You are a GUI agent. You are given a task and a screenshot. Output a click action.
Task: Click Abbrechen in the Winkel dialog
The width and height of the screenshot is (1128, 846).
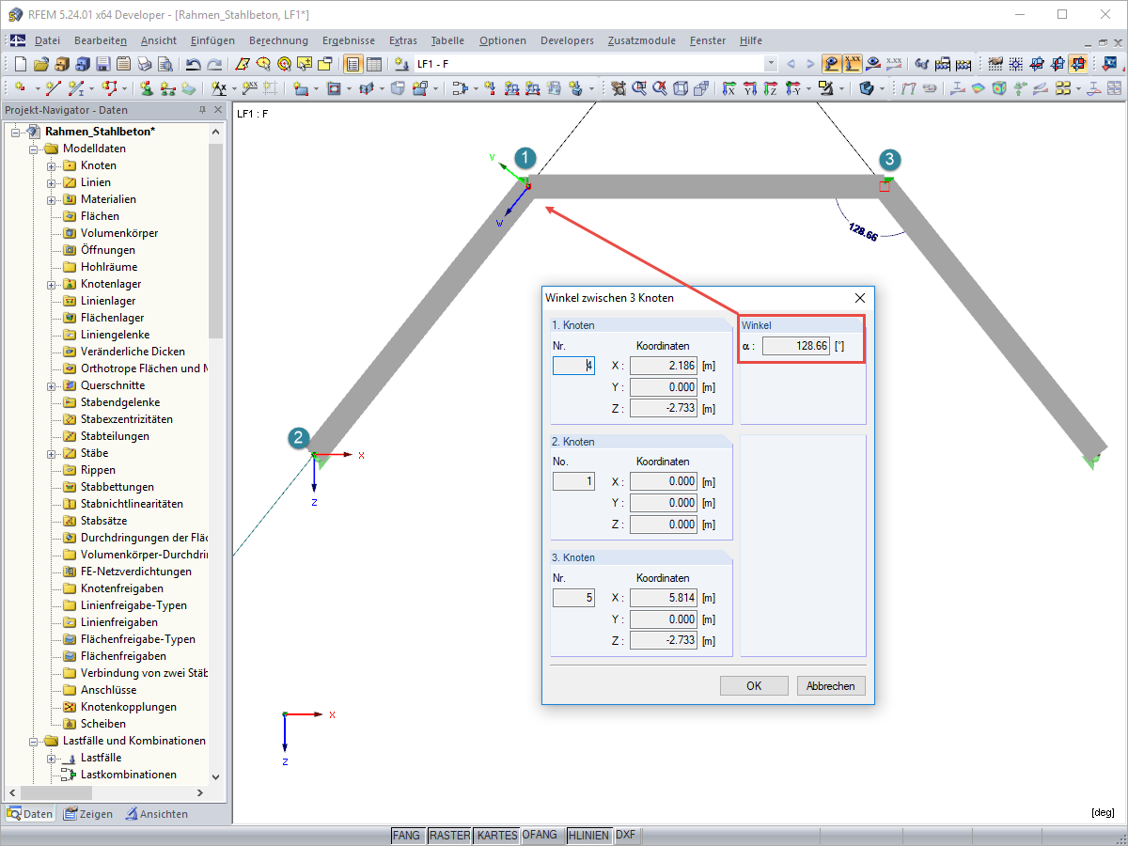point(831,685)
